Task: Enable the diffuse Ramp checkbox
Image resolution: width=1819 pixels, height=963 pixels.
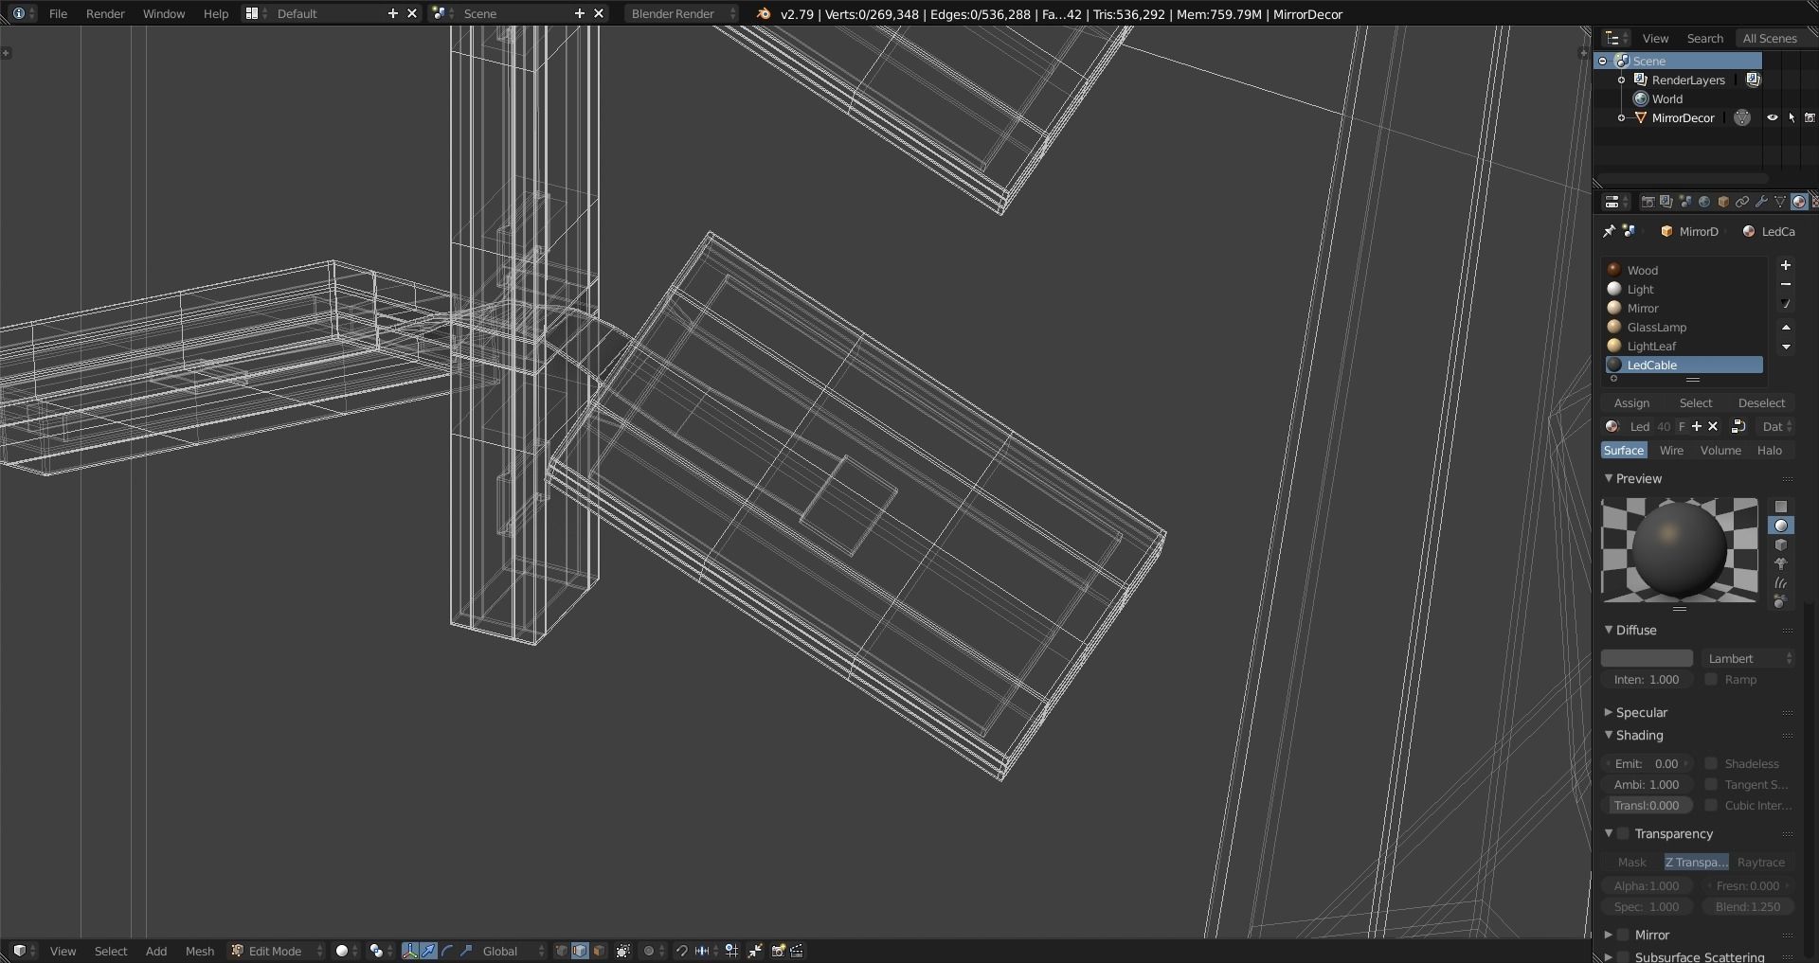Action: [1711, 679]
